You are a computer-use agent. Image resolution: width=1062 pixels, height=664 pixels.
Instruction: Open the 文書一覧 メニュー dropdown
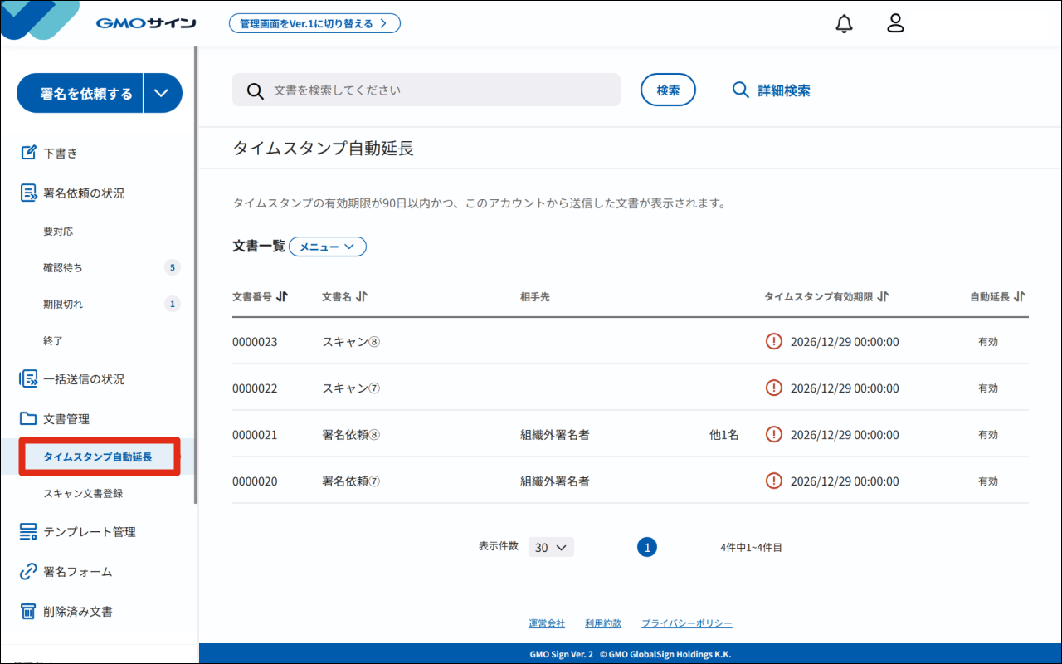coord(328,247)
